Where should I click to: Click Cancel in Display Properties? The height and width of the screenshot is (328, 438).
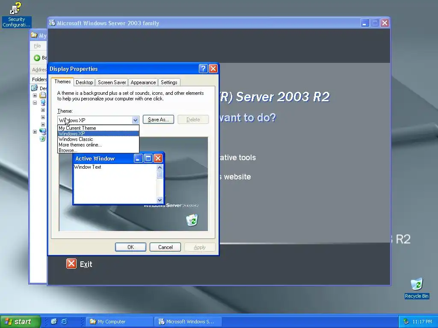click(x=165, y=247)
